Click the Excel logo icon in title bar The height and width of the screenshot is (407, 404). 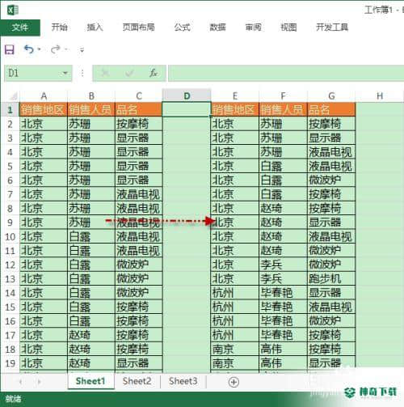(x=12, y=10)
